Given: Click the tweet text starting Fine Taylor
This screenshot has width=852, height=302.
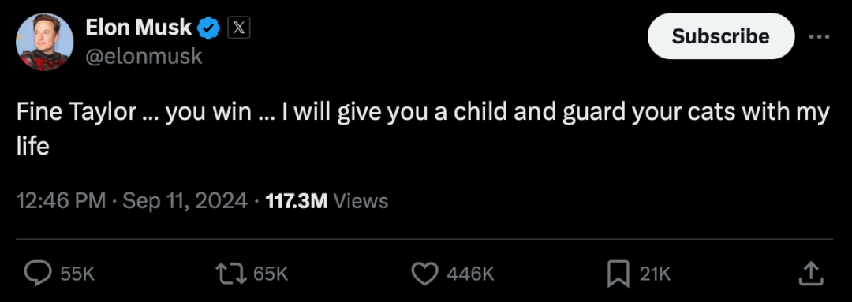Looking at the screenshot, I should 423,129.
